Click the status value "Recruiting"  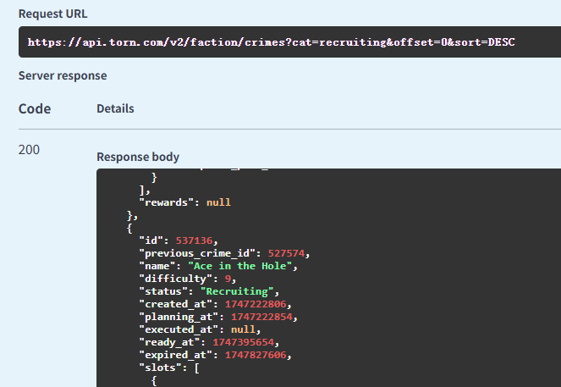[237, 291]
